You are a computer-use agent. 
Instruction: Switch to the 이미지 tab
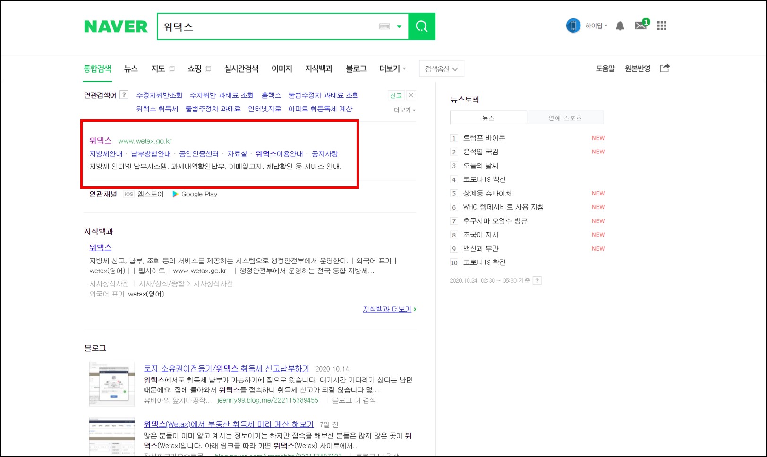coord(282,68)
